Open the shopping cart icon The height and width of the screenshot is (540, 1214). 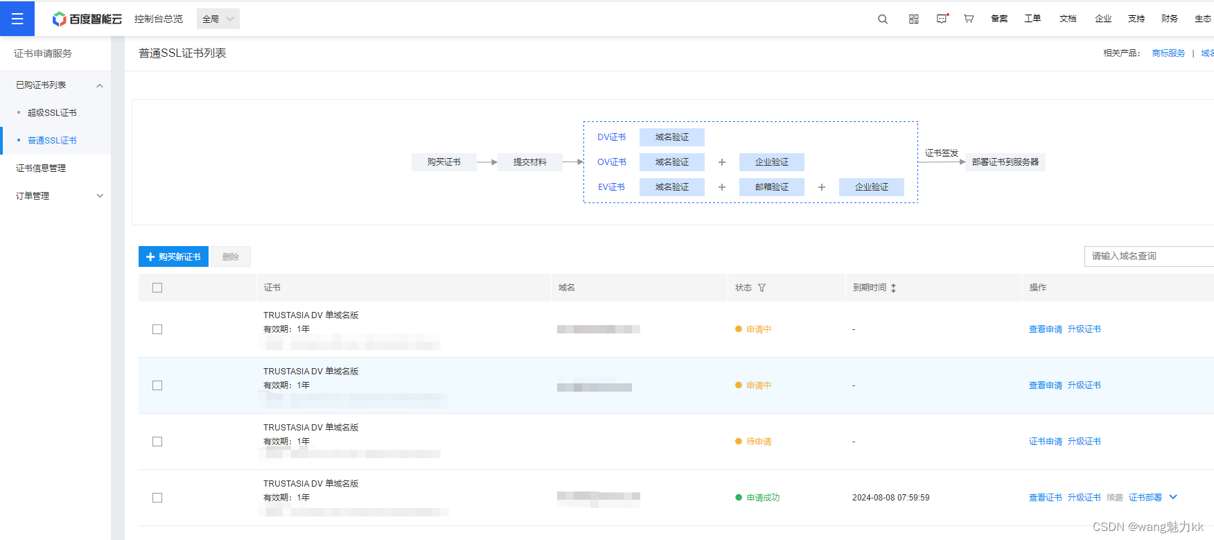969,19
